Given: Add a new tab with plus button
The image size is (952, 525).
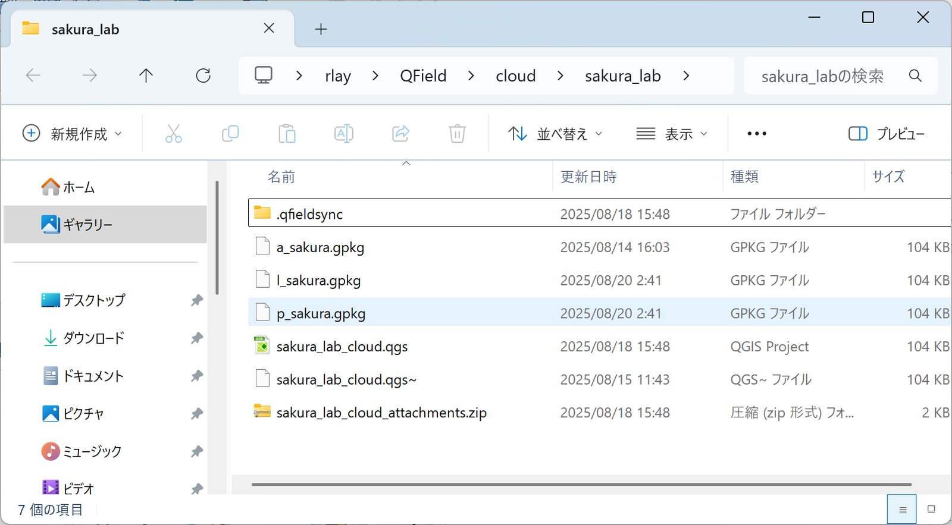Looking at the screenshot, I should (321, 29).
